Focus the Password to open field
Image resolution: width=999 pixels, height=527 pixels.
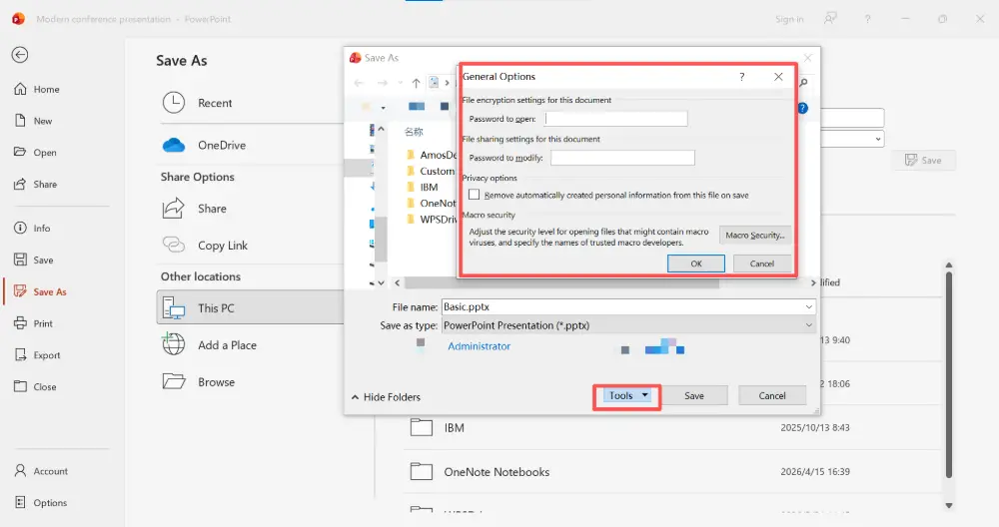coord(616,119)
